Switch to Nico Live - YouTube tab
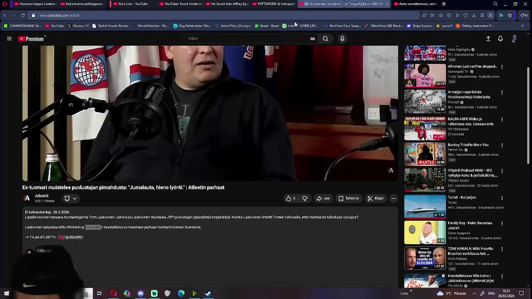532x299 pixels. coord(133,4)
